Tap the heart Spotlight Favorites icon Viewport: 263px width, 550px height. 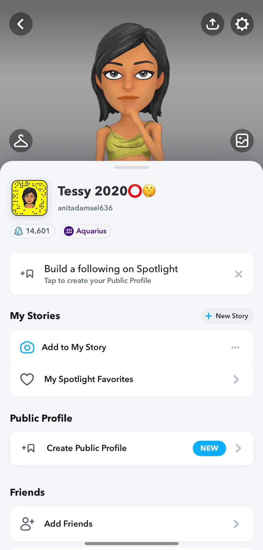27,379
